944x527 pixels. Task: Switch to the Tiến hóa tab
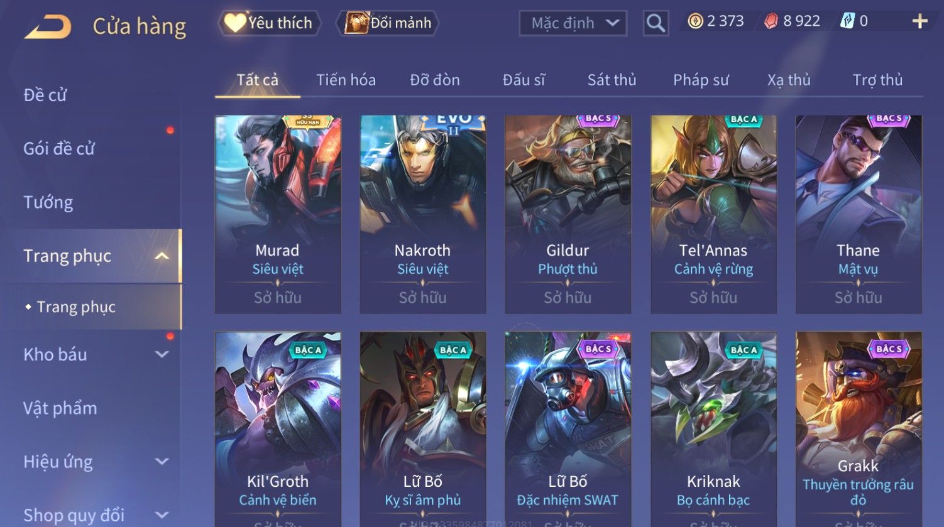point(346,80)
